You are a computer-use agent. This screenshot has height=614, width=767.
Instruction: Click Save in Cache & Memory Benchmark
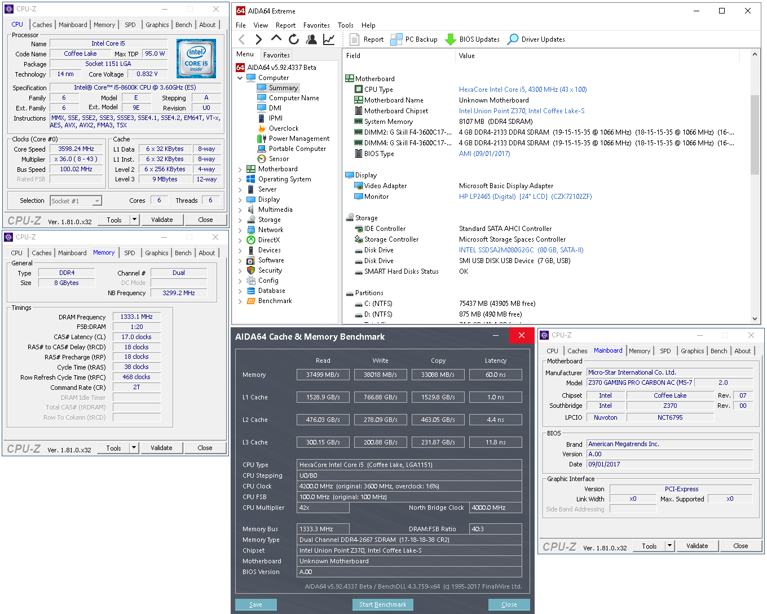[256, 604]
